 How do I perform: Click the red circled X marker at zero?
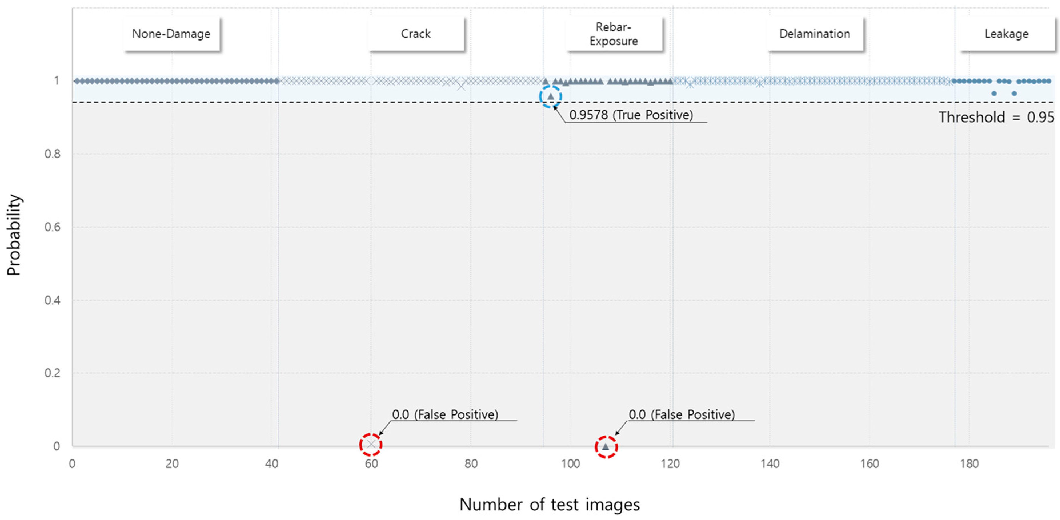[371, 444]
